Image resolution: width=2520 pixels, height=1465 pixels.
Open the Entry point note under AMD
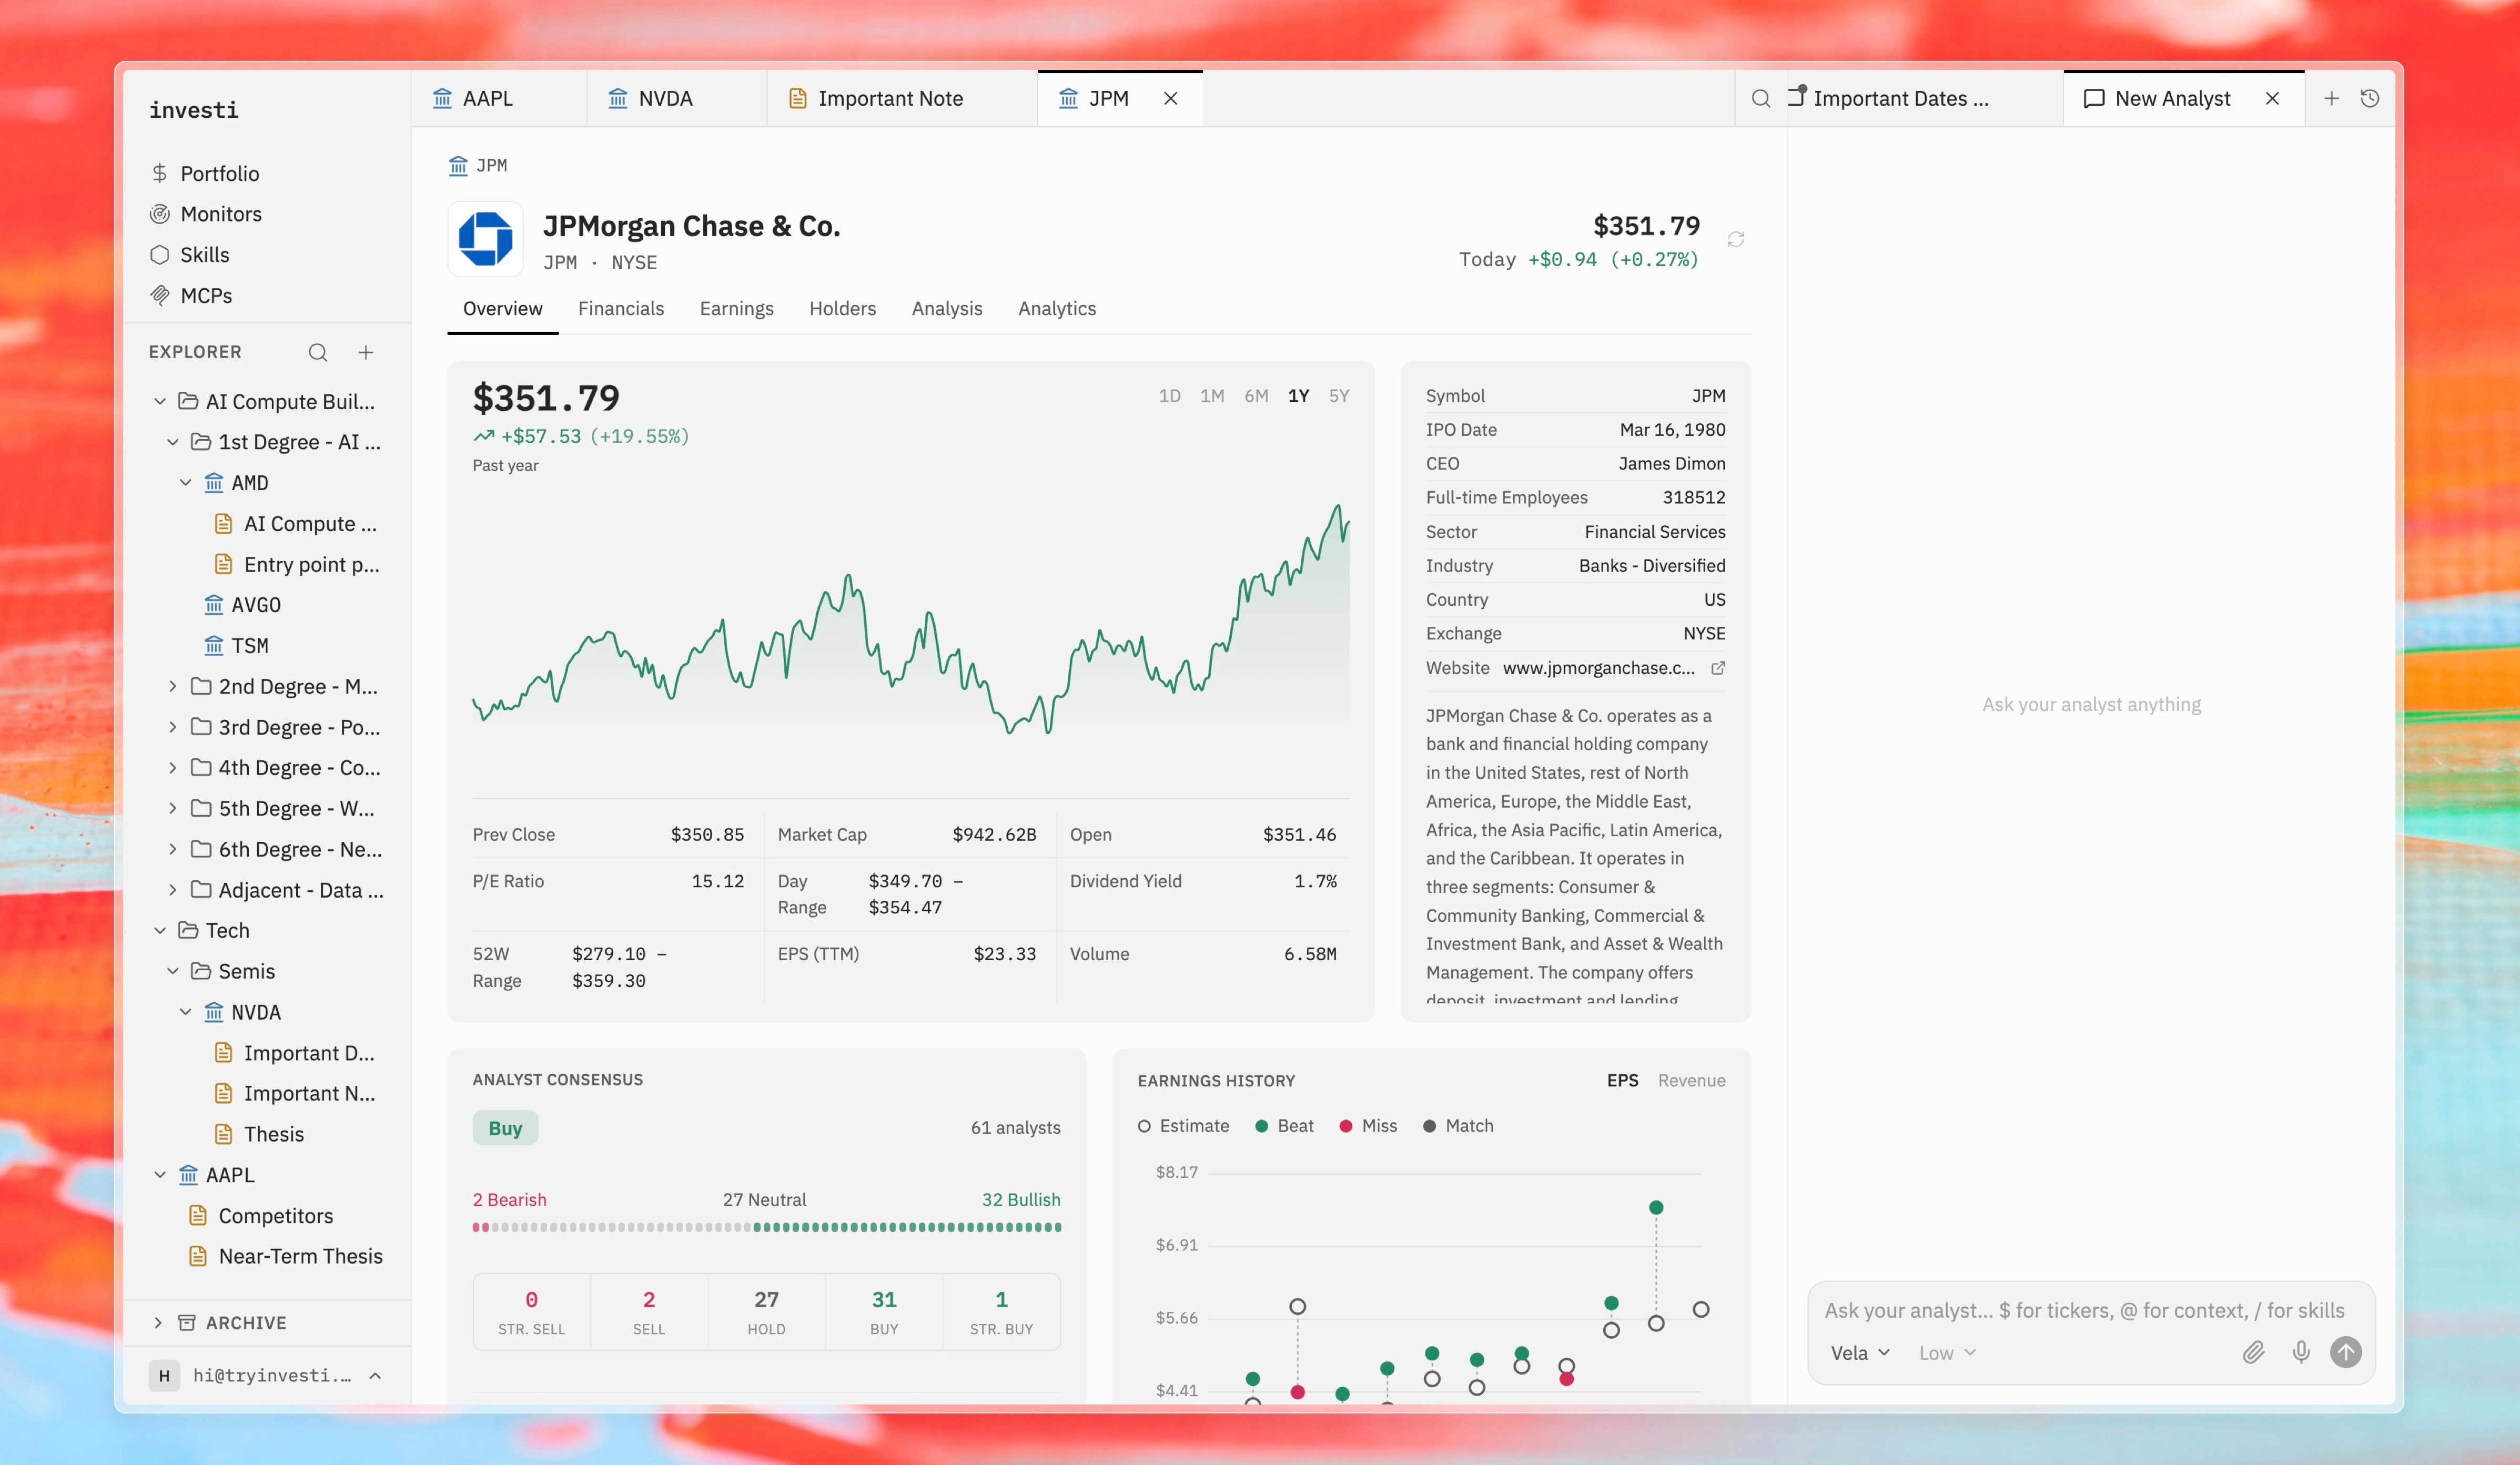coord(311,564)
